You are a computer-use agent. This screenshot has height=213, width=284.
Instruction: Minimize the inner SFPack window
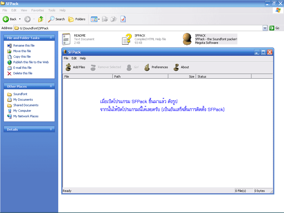pyautogui.click(x=257, y=52)
